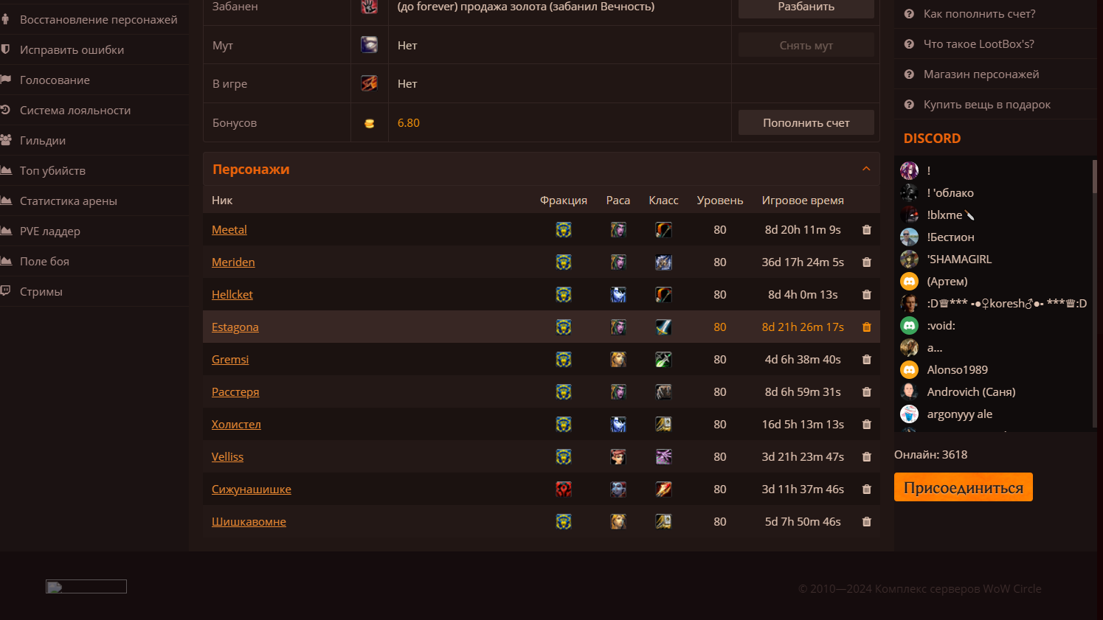Click the question icon beside Магазин персонажей
Image resolution: width=1103 pixels, height=620 pixels.
click(909, 74)
